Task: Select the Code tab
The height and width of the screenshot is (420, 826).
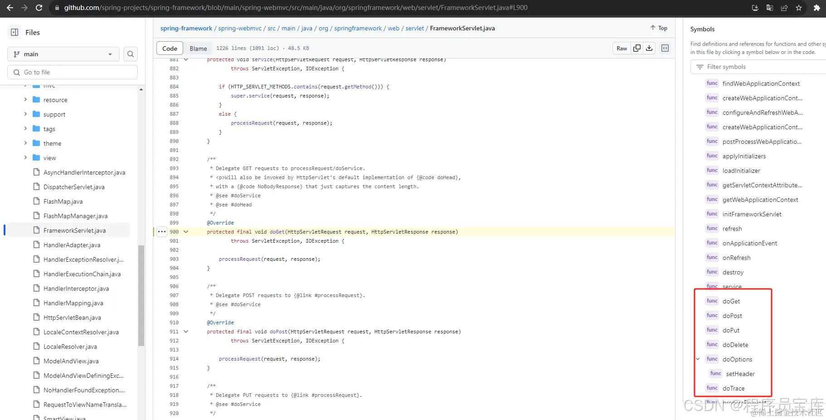Action: tap(170, 48)
